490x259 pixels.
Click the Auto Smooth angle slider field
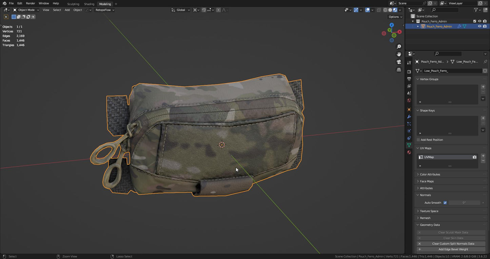[464, 203]
